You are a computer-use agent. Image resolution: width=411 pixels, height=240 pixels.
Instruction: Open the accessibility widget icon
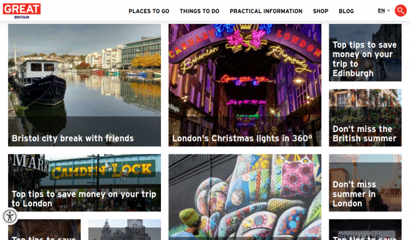click(x=10, y=217)
